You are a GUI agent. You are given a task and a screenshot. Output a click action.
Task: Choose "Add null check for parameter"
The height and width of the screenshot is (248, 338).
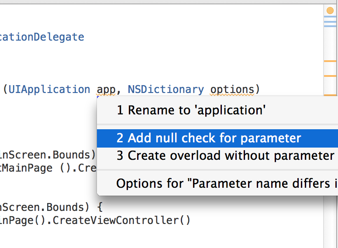coord(209,138)
